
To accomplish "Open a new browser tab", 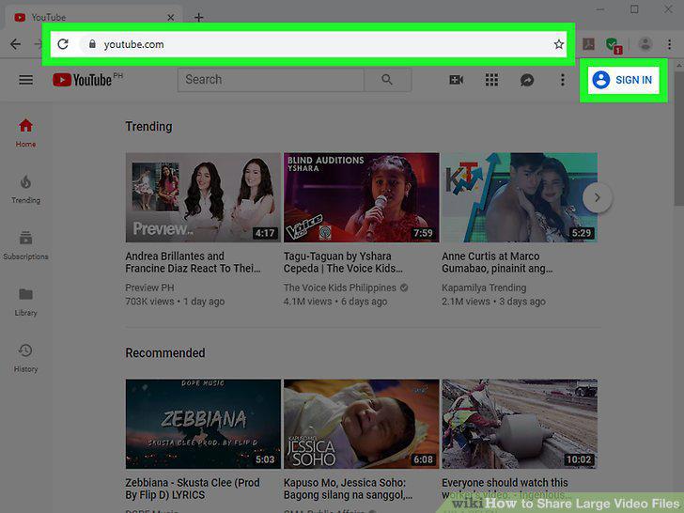I will tap(199, 18).
